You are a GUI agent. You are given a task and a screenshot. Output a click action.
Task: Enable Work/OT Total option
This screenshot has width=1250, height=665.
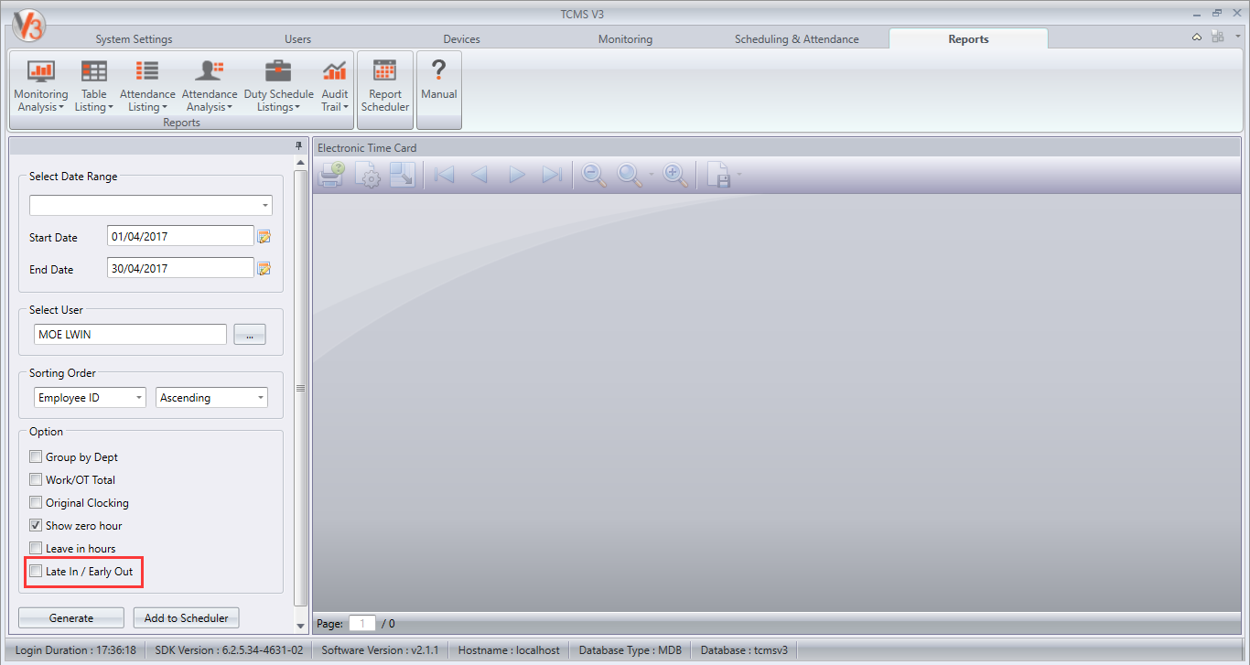[x=36, y=479]
